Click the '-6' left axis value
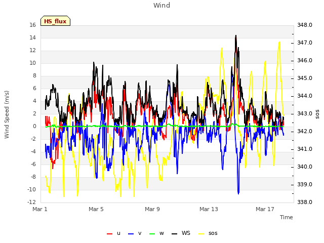Image resolution: width=324 pixels, height=243 pixels. coord(33,164)
